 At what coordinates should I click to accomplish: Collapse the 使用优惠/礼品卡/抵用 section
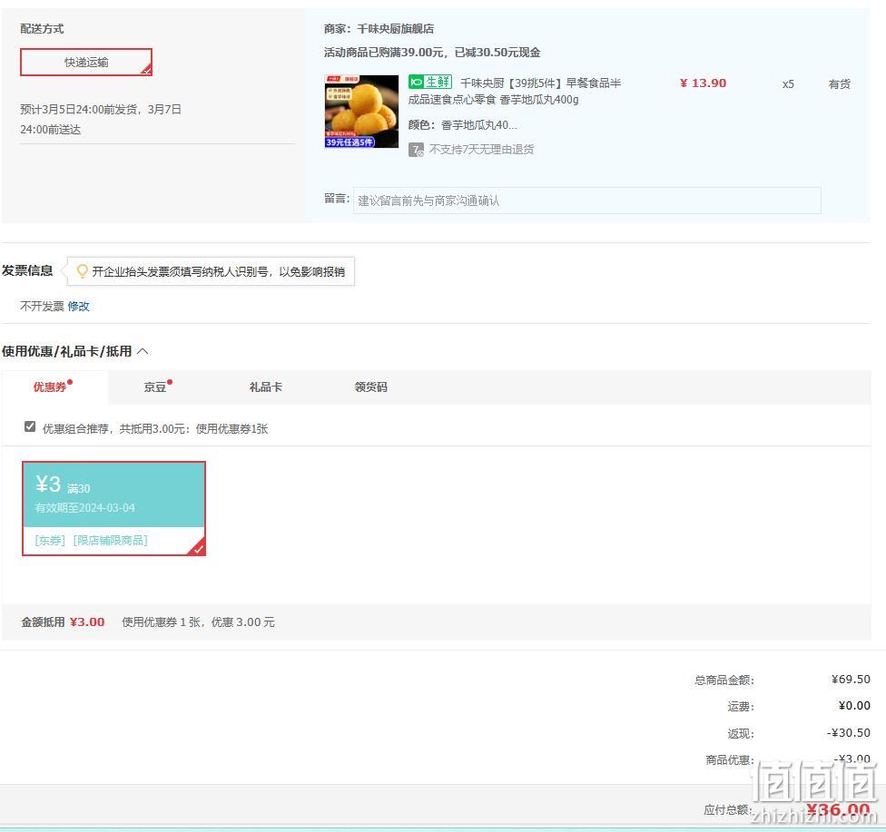(143, 351)
